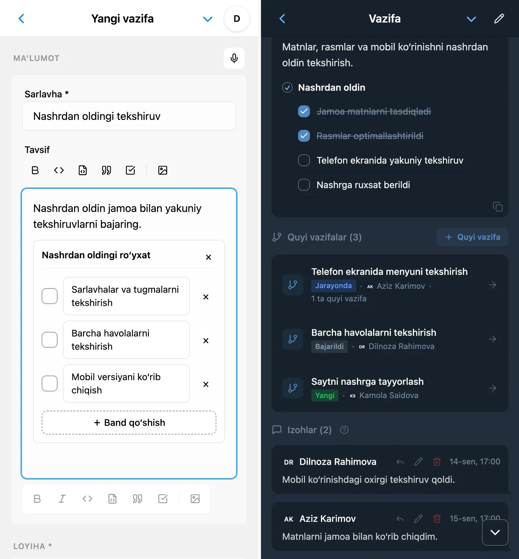Add a subtask with Quyi vazifa button
This screenshot has height=559, width=519.
point(473,237)
